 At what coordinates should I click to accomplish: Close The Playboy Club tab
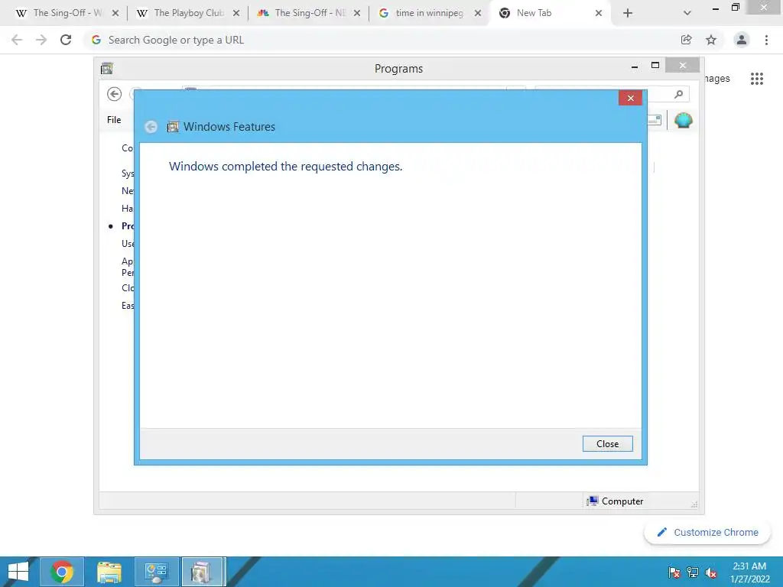[x=236, y=14]
